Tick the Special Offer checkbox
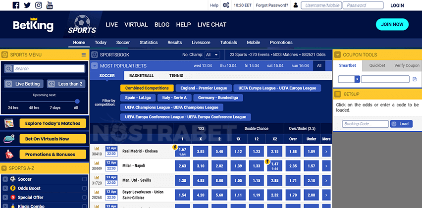The width and height of the screenshot is (422, 208). click(85, 198)
